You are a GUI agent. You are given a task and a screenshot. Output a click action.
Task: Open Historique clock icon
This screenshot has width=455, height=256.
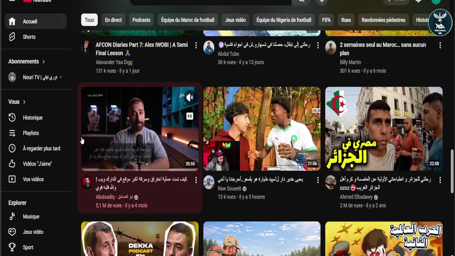point(12,118)
